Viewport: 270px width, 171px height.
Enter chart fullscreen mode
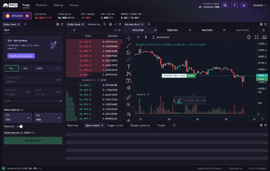[x=256, y=37]
